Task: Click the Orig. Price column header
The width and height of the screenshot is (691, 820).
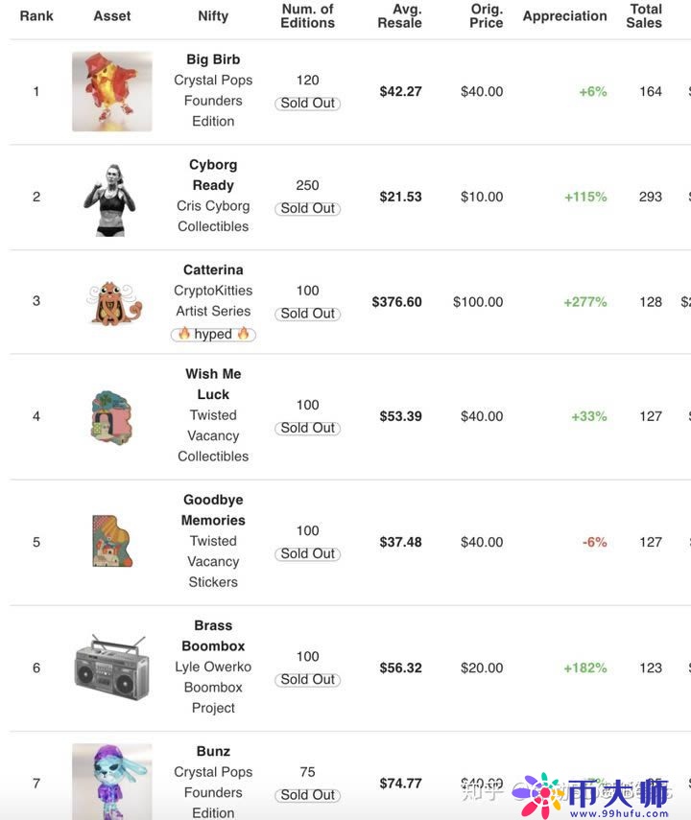Action: tap(487, 16)
